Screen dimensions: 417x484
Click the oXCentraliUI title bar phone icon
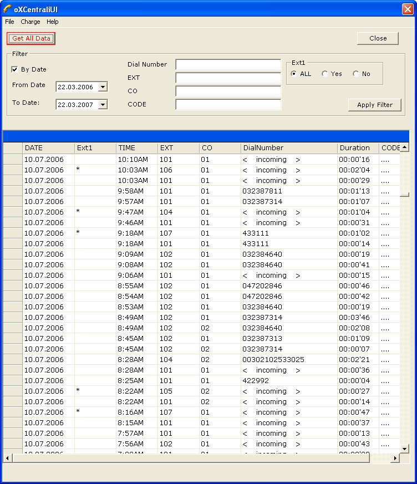(7, 8)
